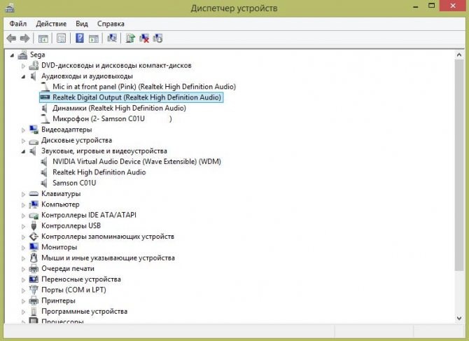Toggle the console tree toolbar icon
The width and height of the screenshot is (469, 341).
point(43,39)
